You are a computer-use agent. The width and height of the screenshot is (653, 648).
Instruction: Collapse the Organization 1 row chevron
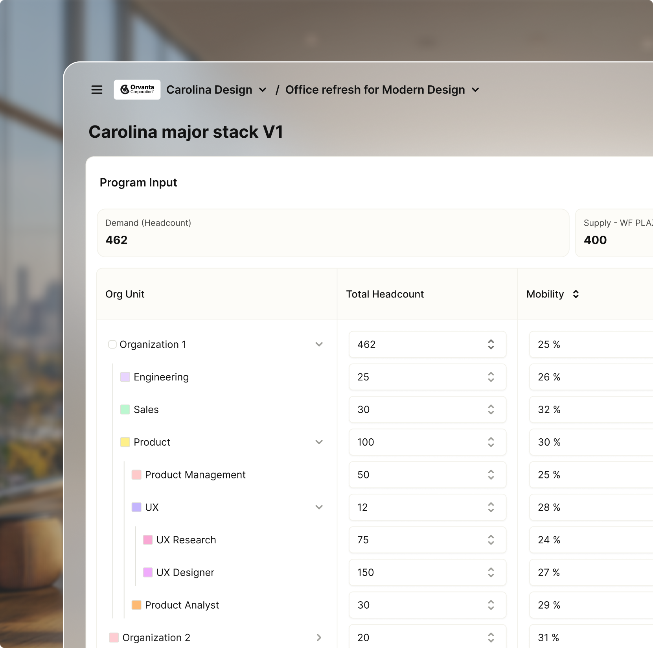319,344
